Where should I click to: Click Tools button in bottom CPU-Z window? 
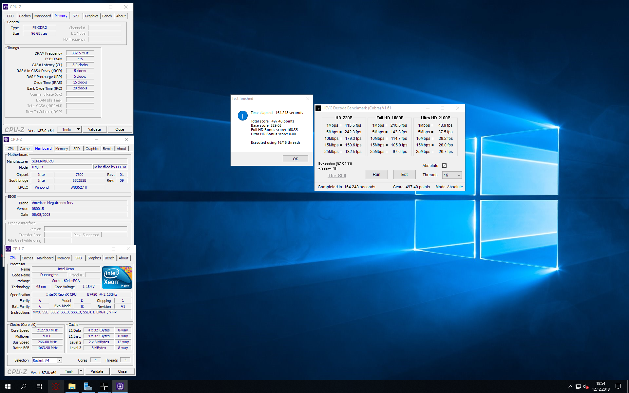coord(69,371)
